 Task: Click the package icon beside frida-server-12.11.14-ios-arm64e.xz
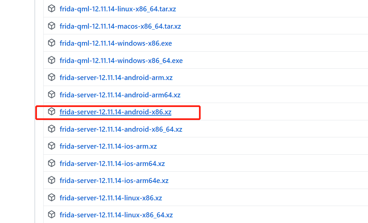[x=52, y=180]
